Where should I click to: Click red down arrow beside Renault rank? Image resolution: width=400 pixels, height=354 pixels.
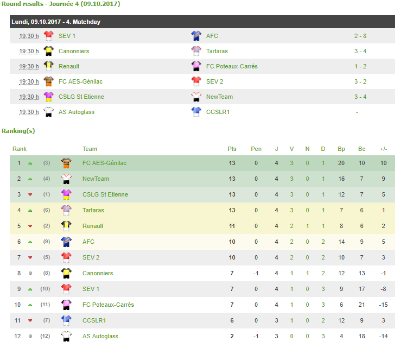(x=30, y=226)
